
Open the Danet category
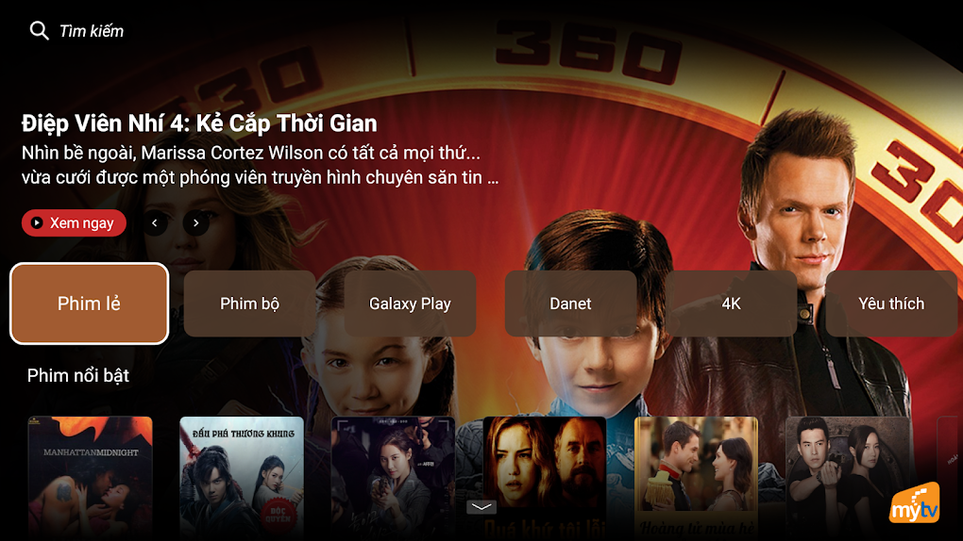(x=570, y=303)
